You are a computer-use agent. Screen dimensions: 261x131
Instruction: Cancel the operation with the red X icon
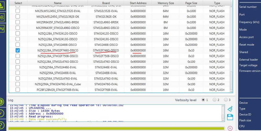(x=230, y=128)
